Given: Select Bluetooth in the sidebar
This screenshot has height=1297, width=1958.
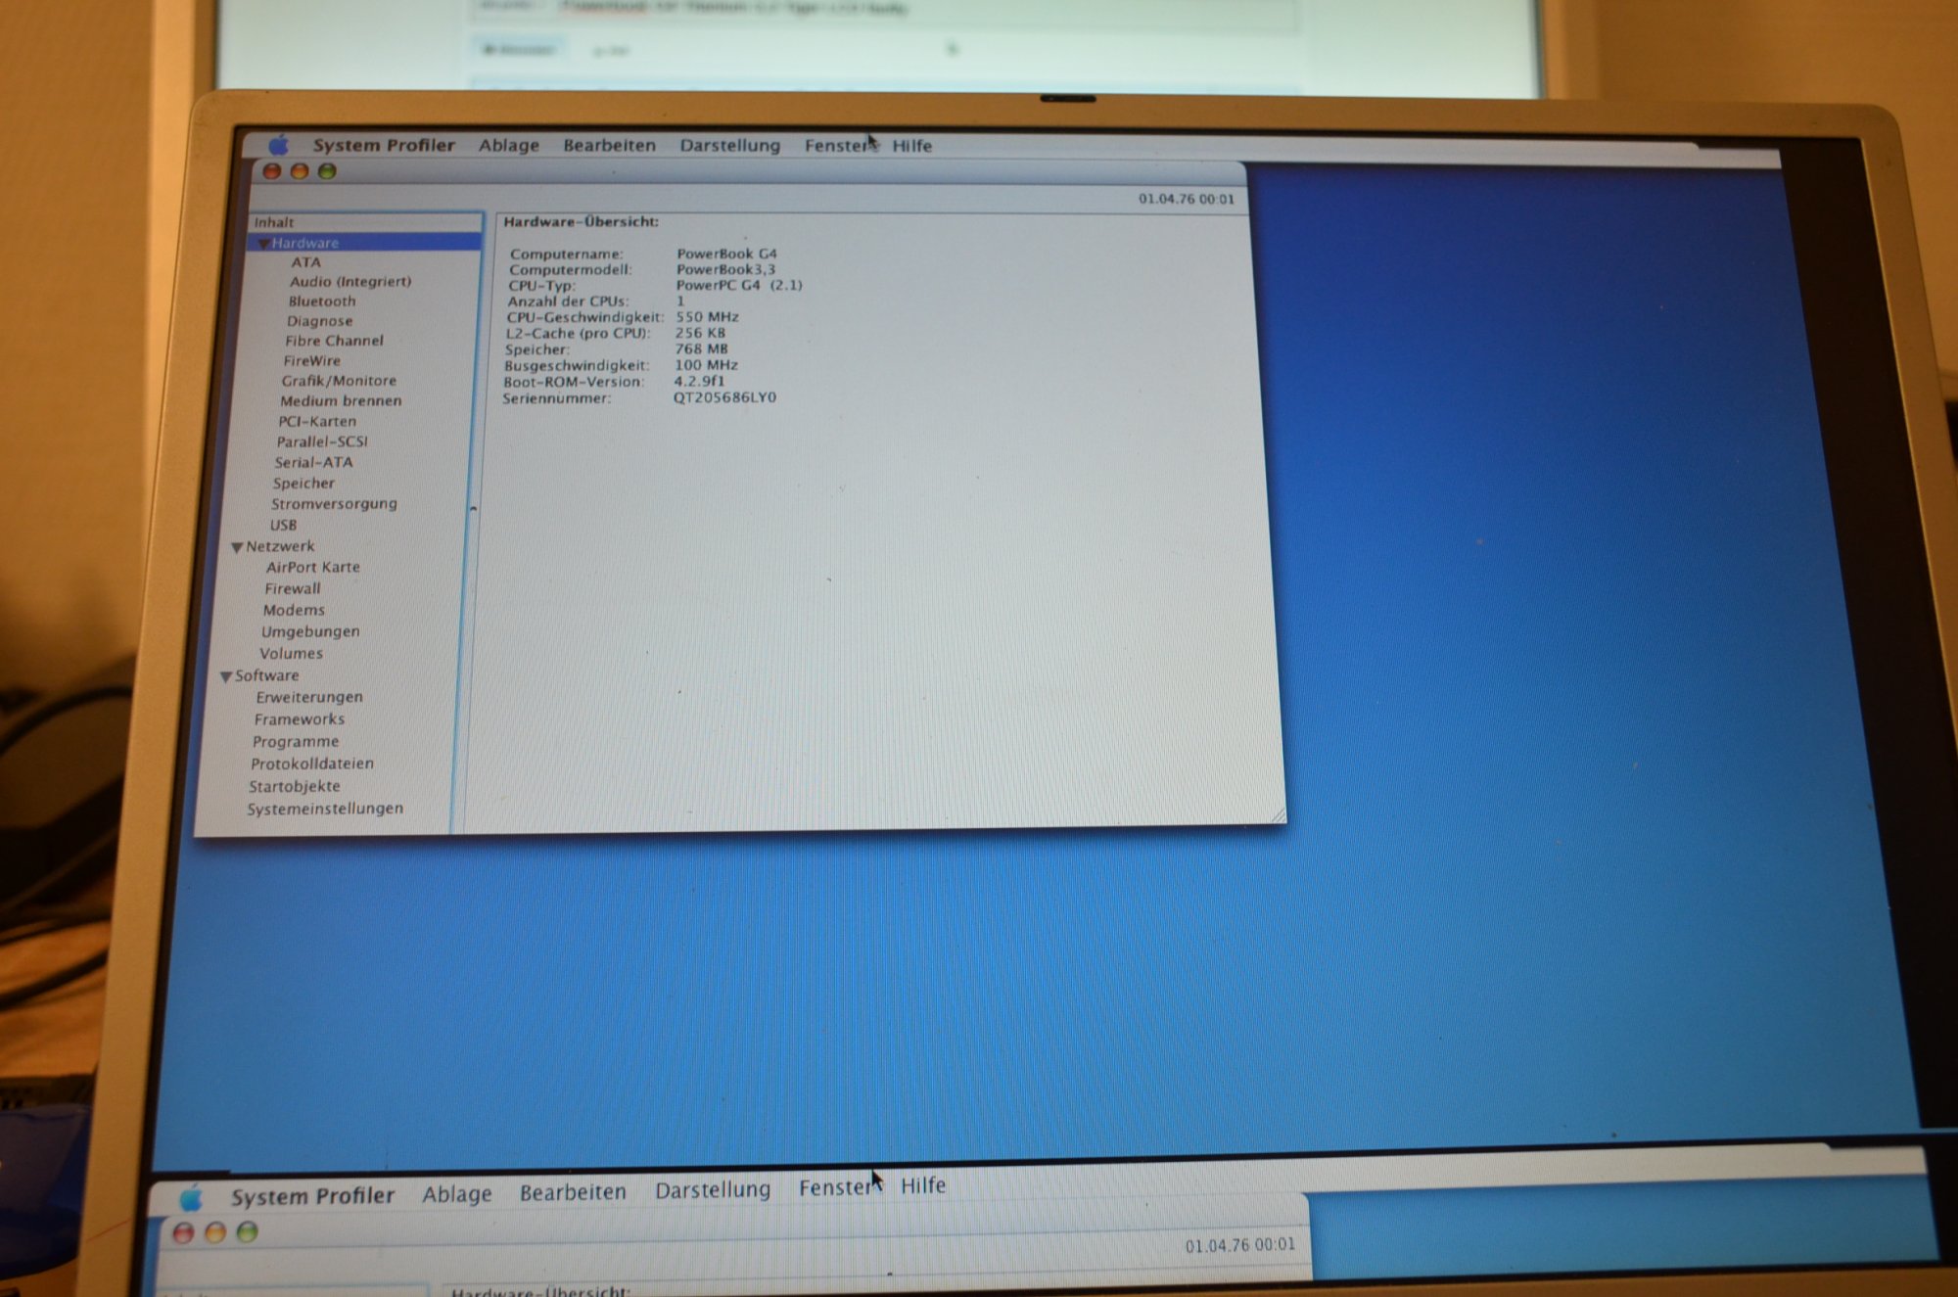Looking at the screenshot, I should point(322,301).
